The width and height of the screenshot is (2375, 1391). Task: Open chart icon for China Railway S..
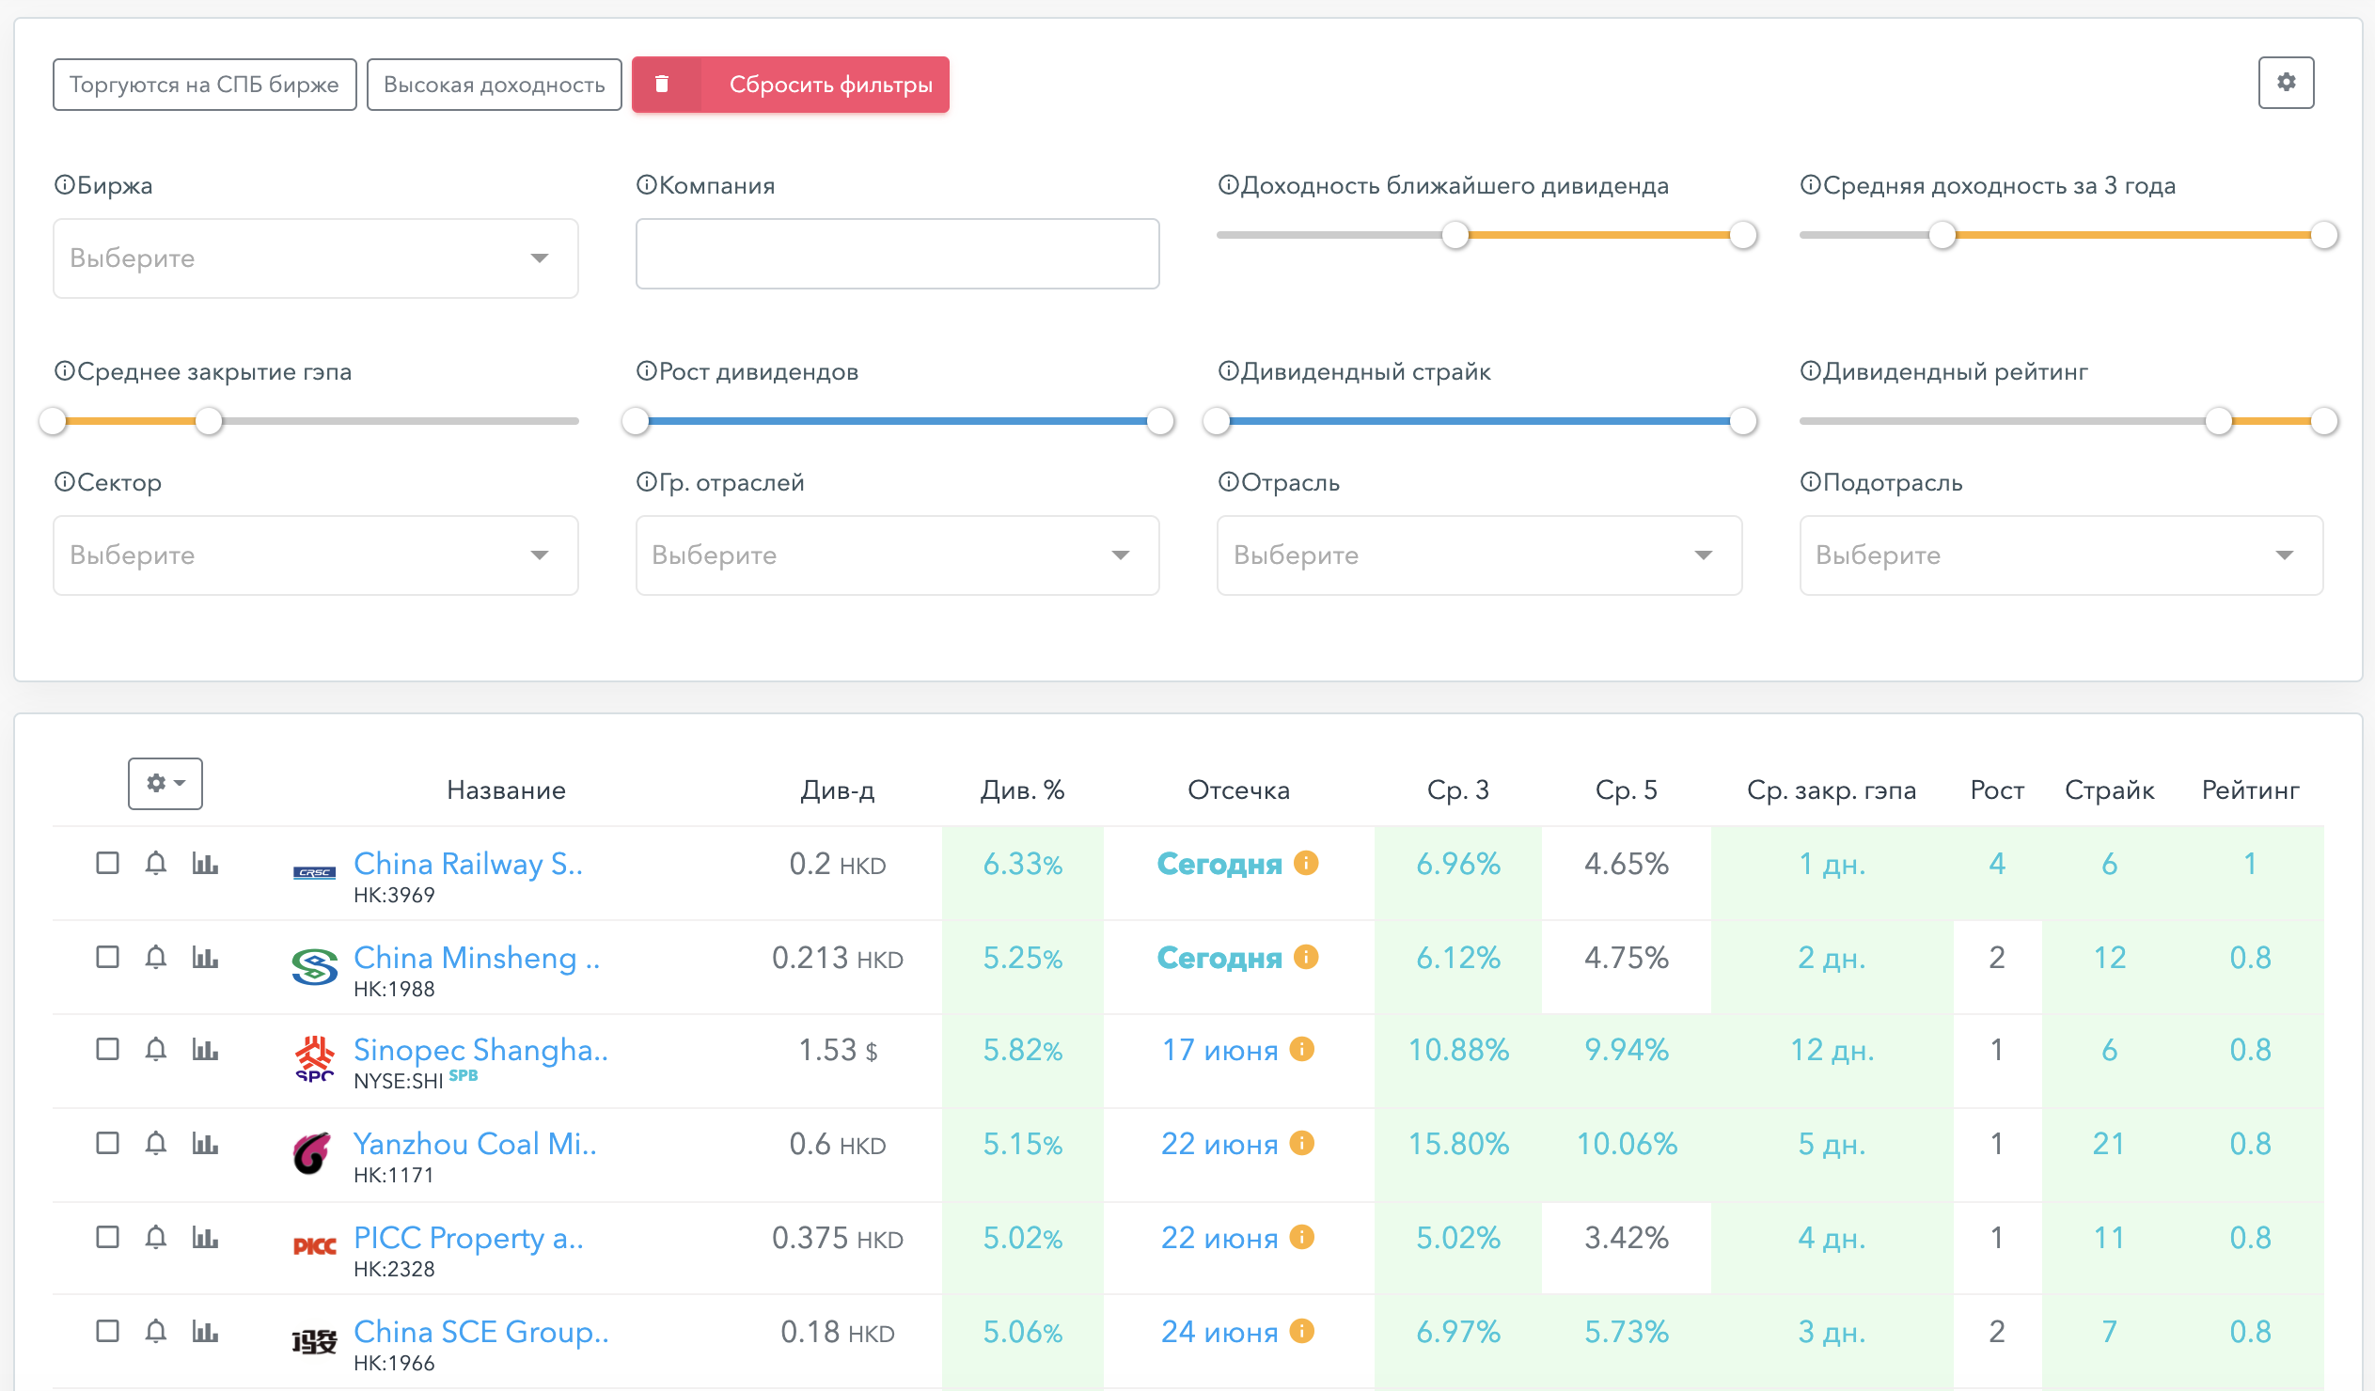(205, 863)
